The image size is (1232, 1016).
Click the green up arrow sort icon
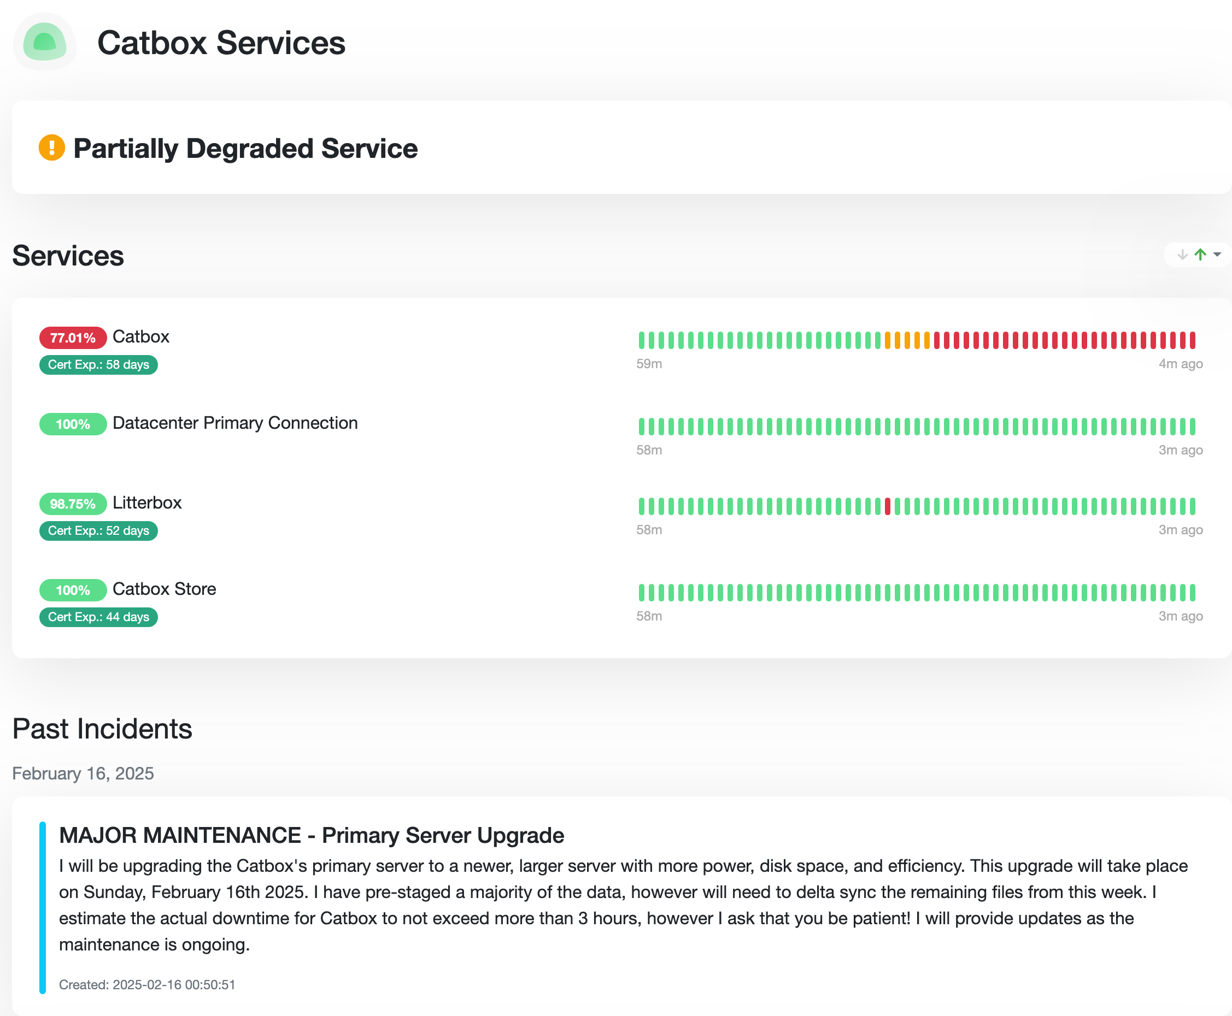point(1200,255)
